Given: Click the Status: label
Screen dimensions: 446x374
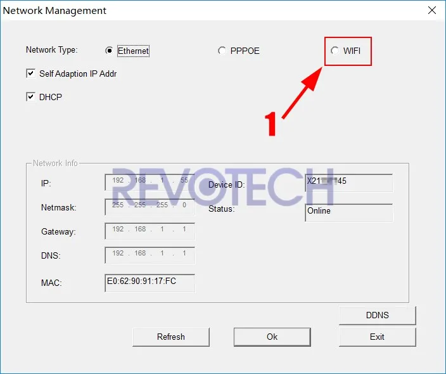Looking at the screenshot, I should (222, 209).
